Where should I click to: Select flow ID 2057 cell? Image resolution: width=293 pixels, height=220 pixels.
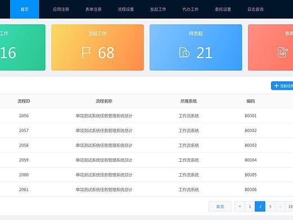click(24, 130)
